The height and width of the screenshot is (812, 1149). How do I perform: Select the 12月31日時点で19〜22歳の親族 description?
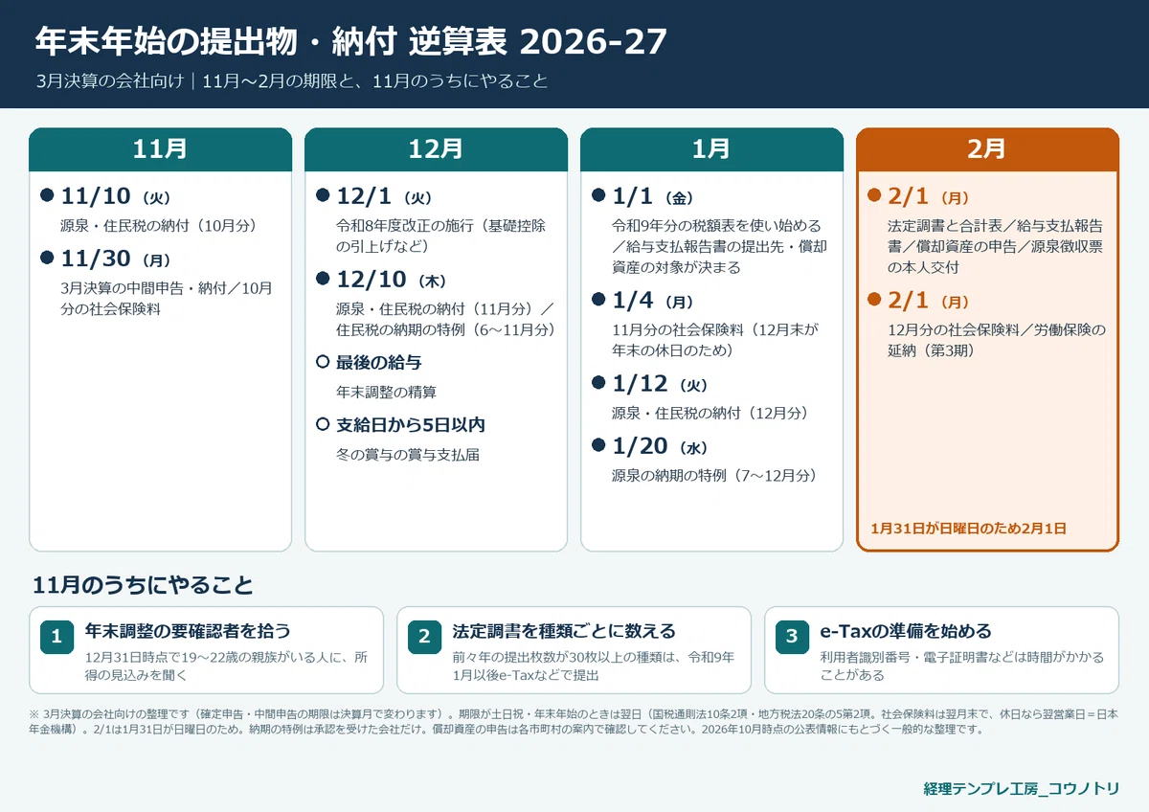[226, 665]
